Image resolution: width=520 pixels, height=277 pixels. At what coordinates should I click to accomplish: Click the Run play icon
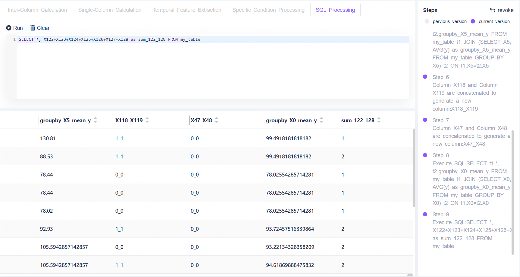9,28
